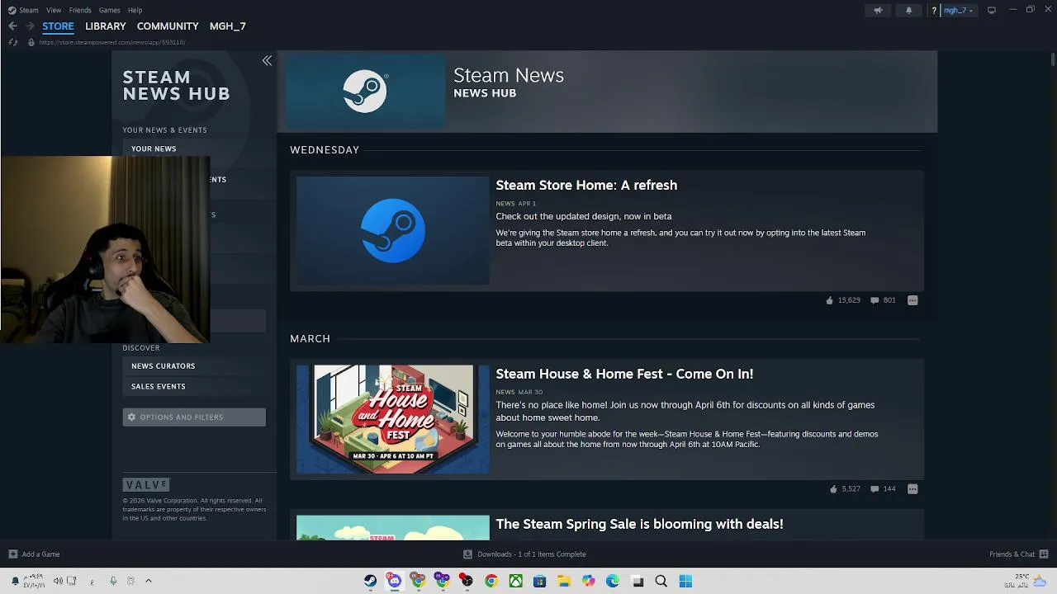Open 'Steam Store Home: A refresh' headline
The height and width of the screenshot is (594, 1057).
[586, 186]
